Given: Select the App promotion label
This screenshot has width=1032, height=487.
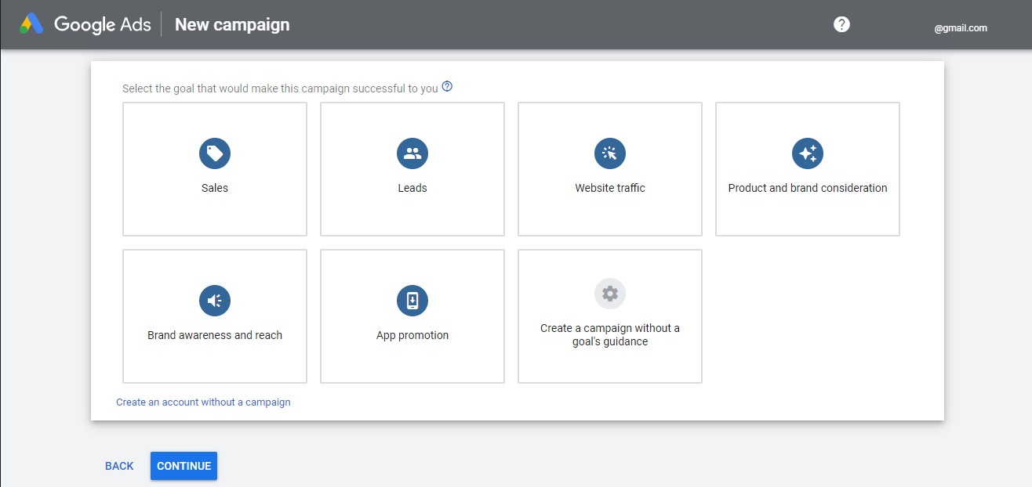Looking at the screenshot, I should 412,335.
